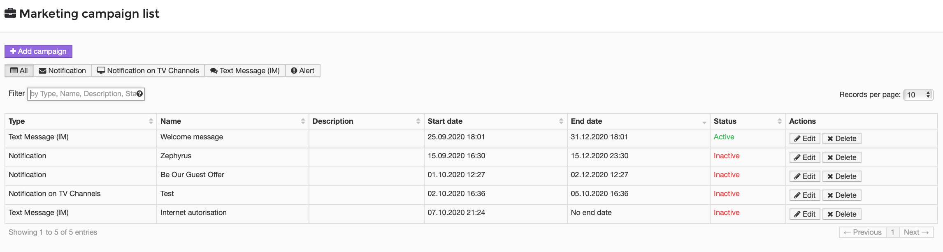Select Notification on TV Channels tab
This screenshot has width=943, height=252.
click(148, 71)
